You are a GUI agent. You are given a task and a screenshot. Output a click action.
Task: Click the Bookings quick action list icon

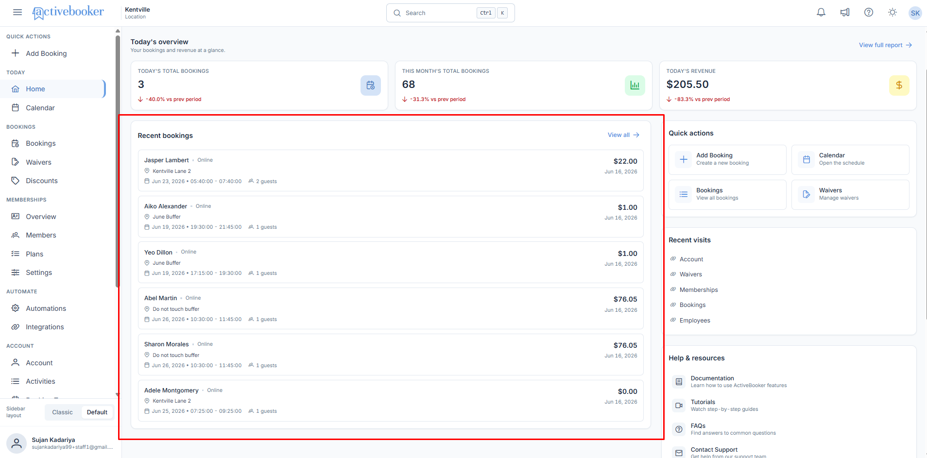(684, 194)
